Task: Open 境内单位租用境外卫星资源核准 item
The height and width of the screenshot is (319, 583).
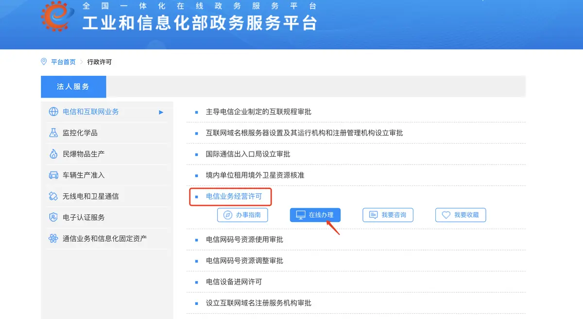Action: [x=255, y=175]
